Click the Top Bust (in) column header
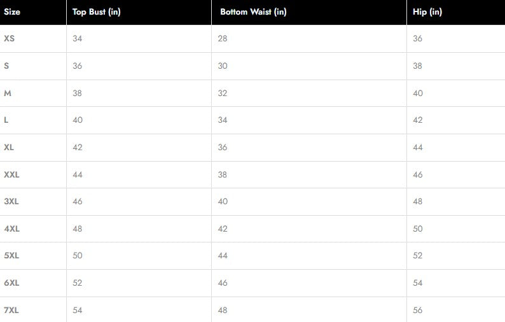This screenshot has width=505, height=322. point(96,12)
